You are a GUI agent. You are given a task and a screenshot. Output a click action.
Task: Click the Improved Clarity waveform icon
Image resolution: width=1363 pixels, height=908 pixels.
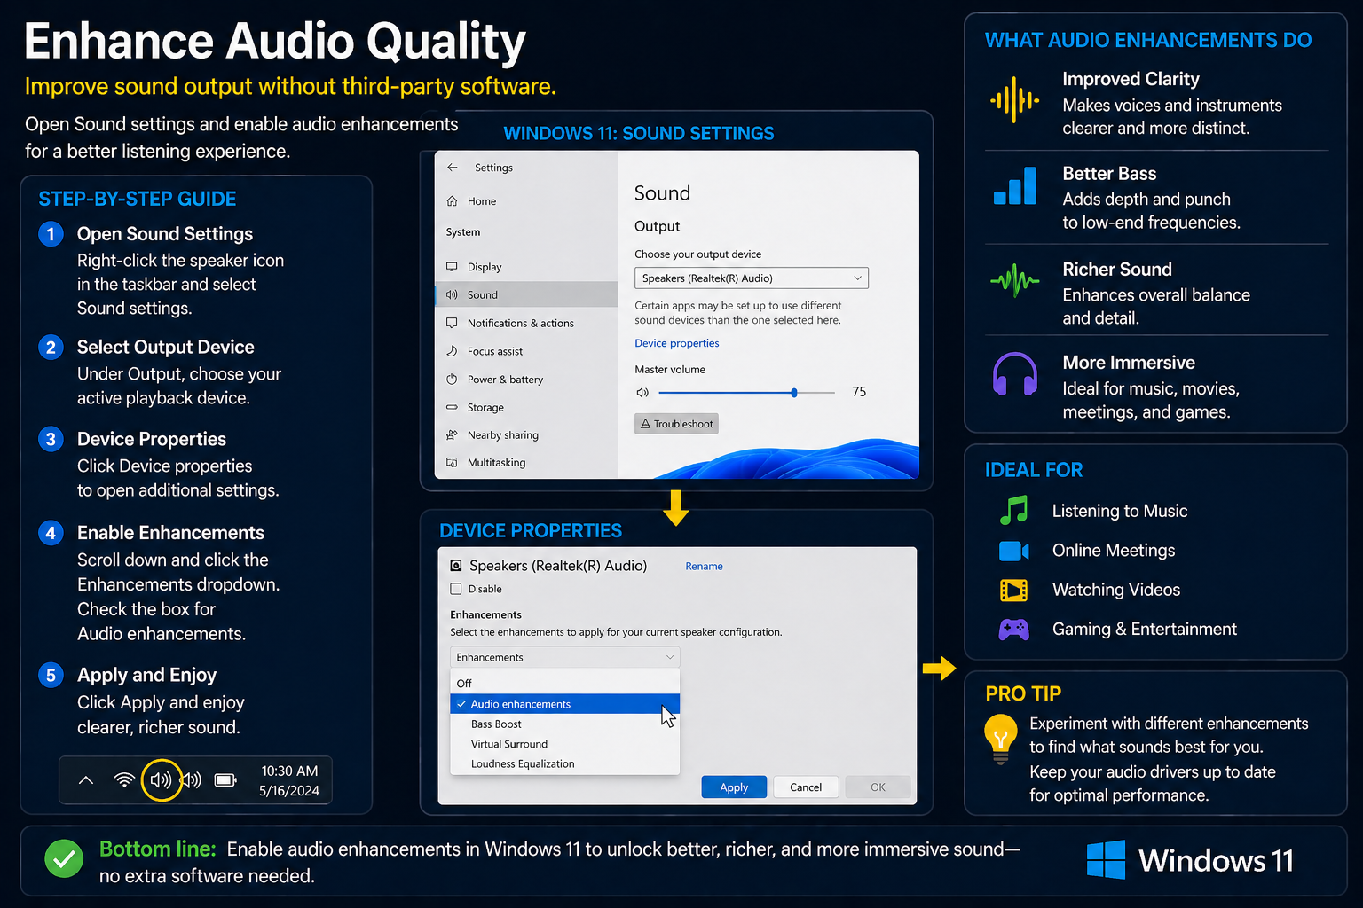[x=1014, y=100]
